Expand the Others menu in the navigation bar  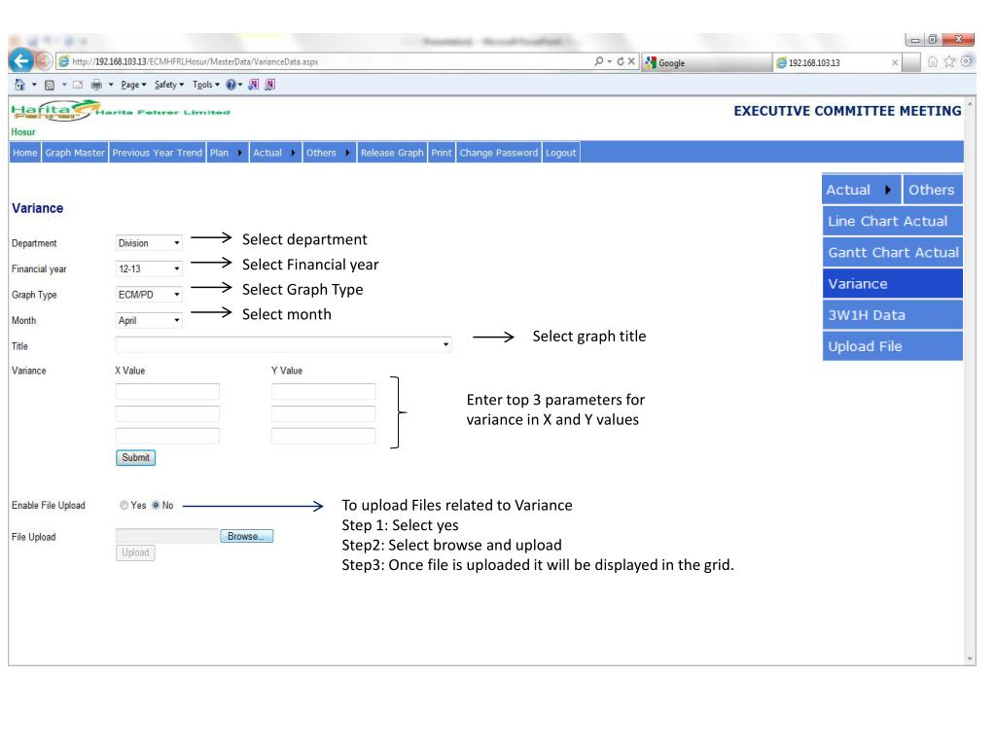[x=329, y=153]
